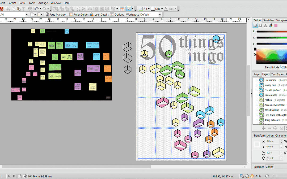Open the Arrange menu
Image resolution: width=287 pixels, height=179 pixels.
pos(43,3)
